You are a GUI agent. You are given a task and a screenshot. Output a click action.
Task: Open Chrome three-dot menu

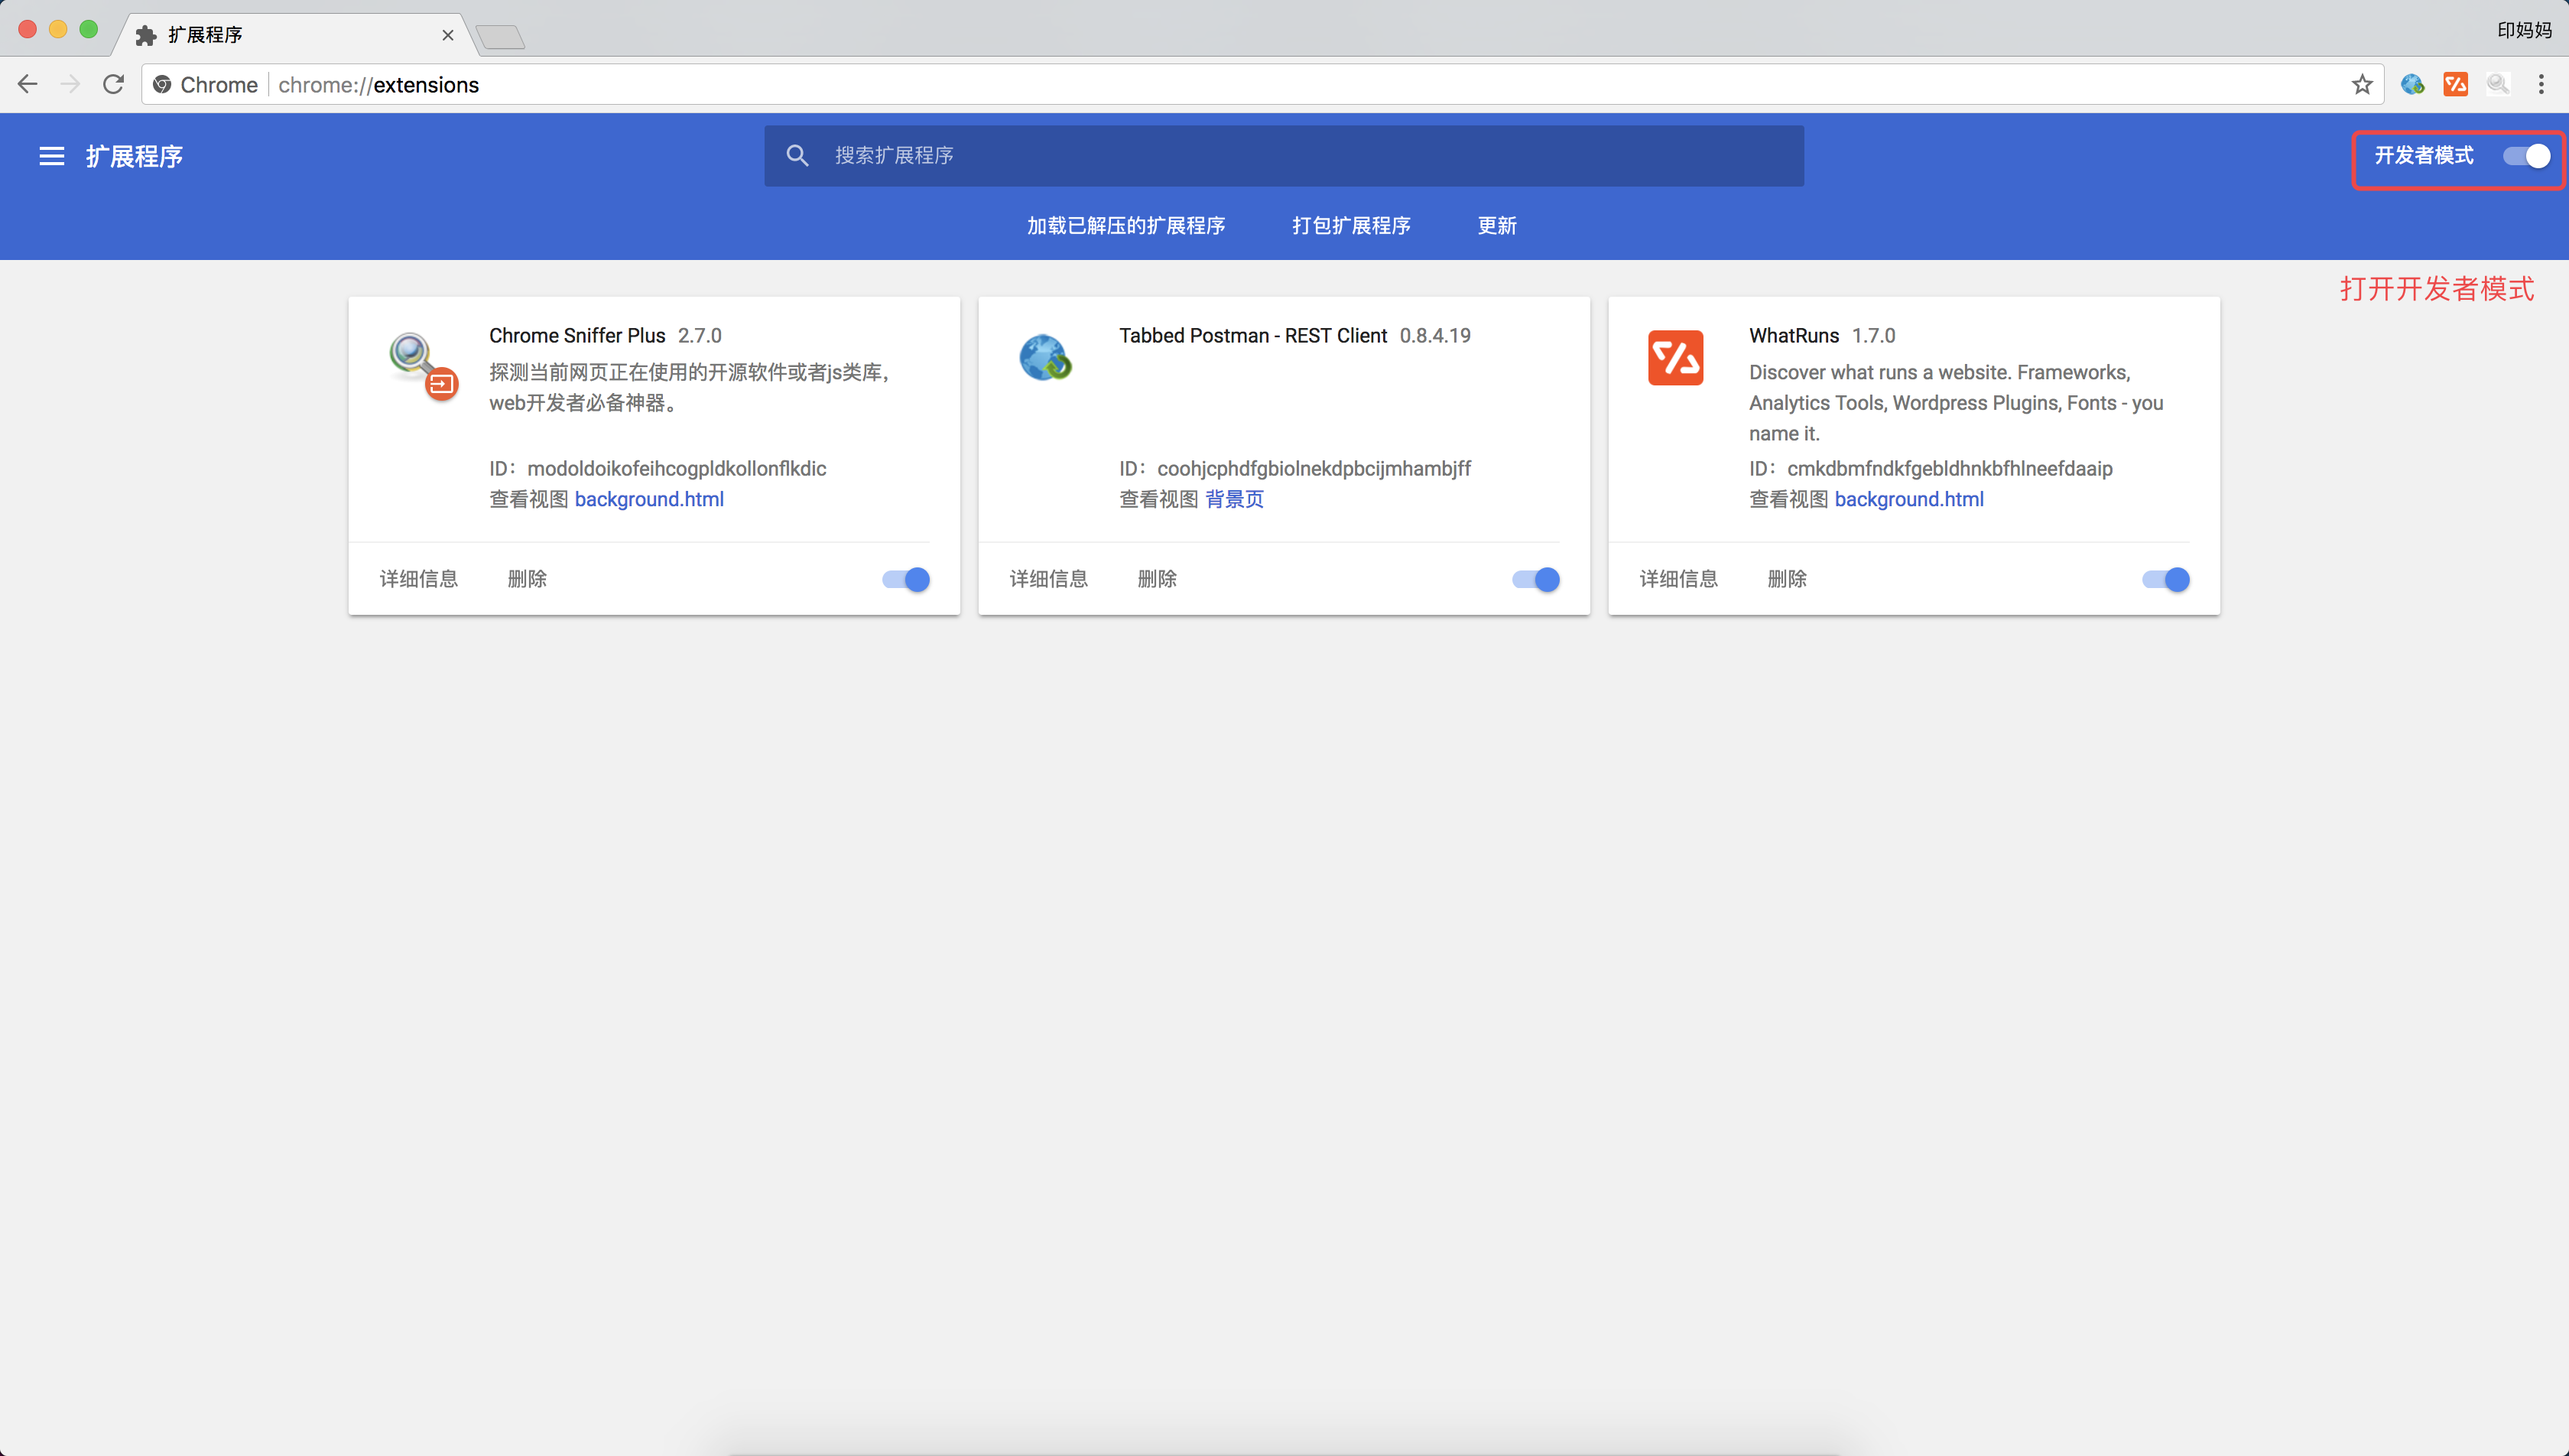[2541, 84]
